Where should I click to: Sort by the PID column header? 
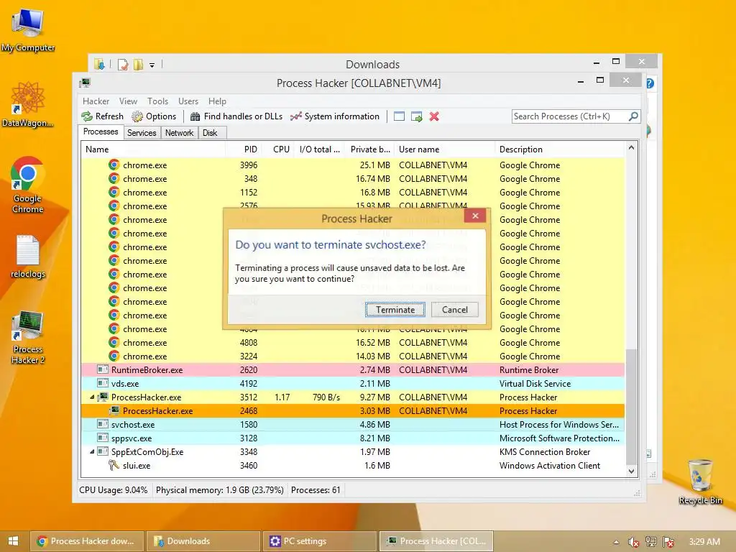[243, 149]
